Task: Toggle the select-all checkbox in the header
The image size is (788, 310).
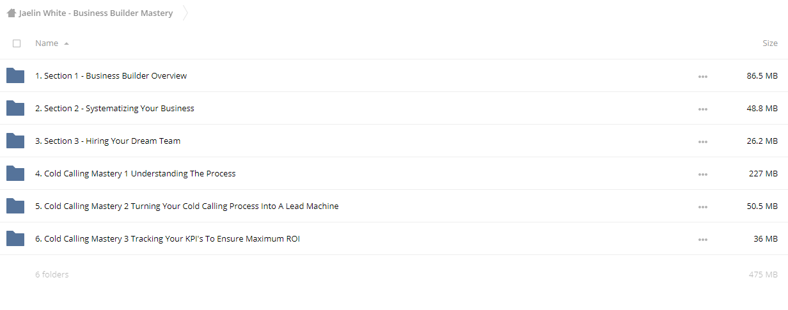Action: (17, 43)
